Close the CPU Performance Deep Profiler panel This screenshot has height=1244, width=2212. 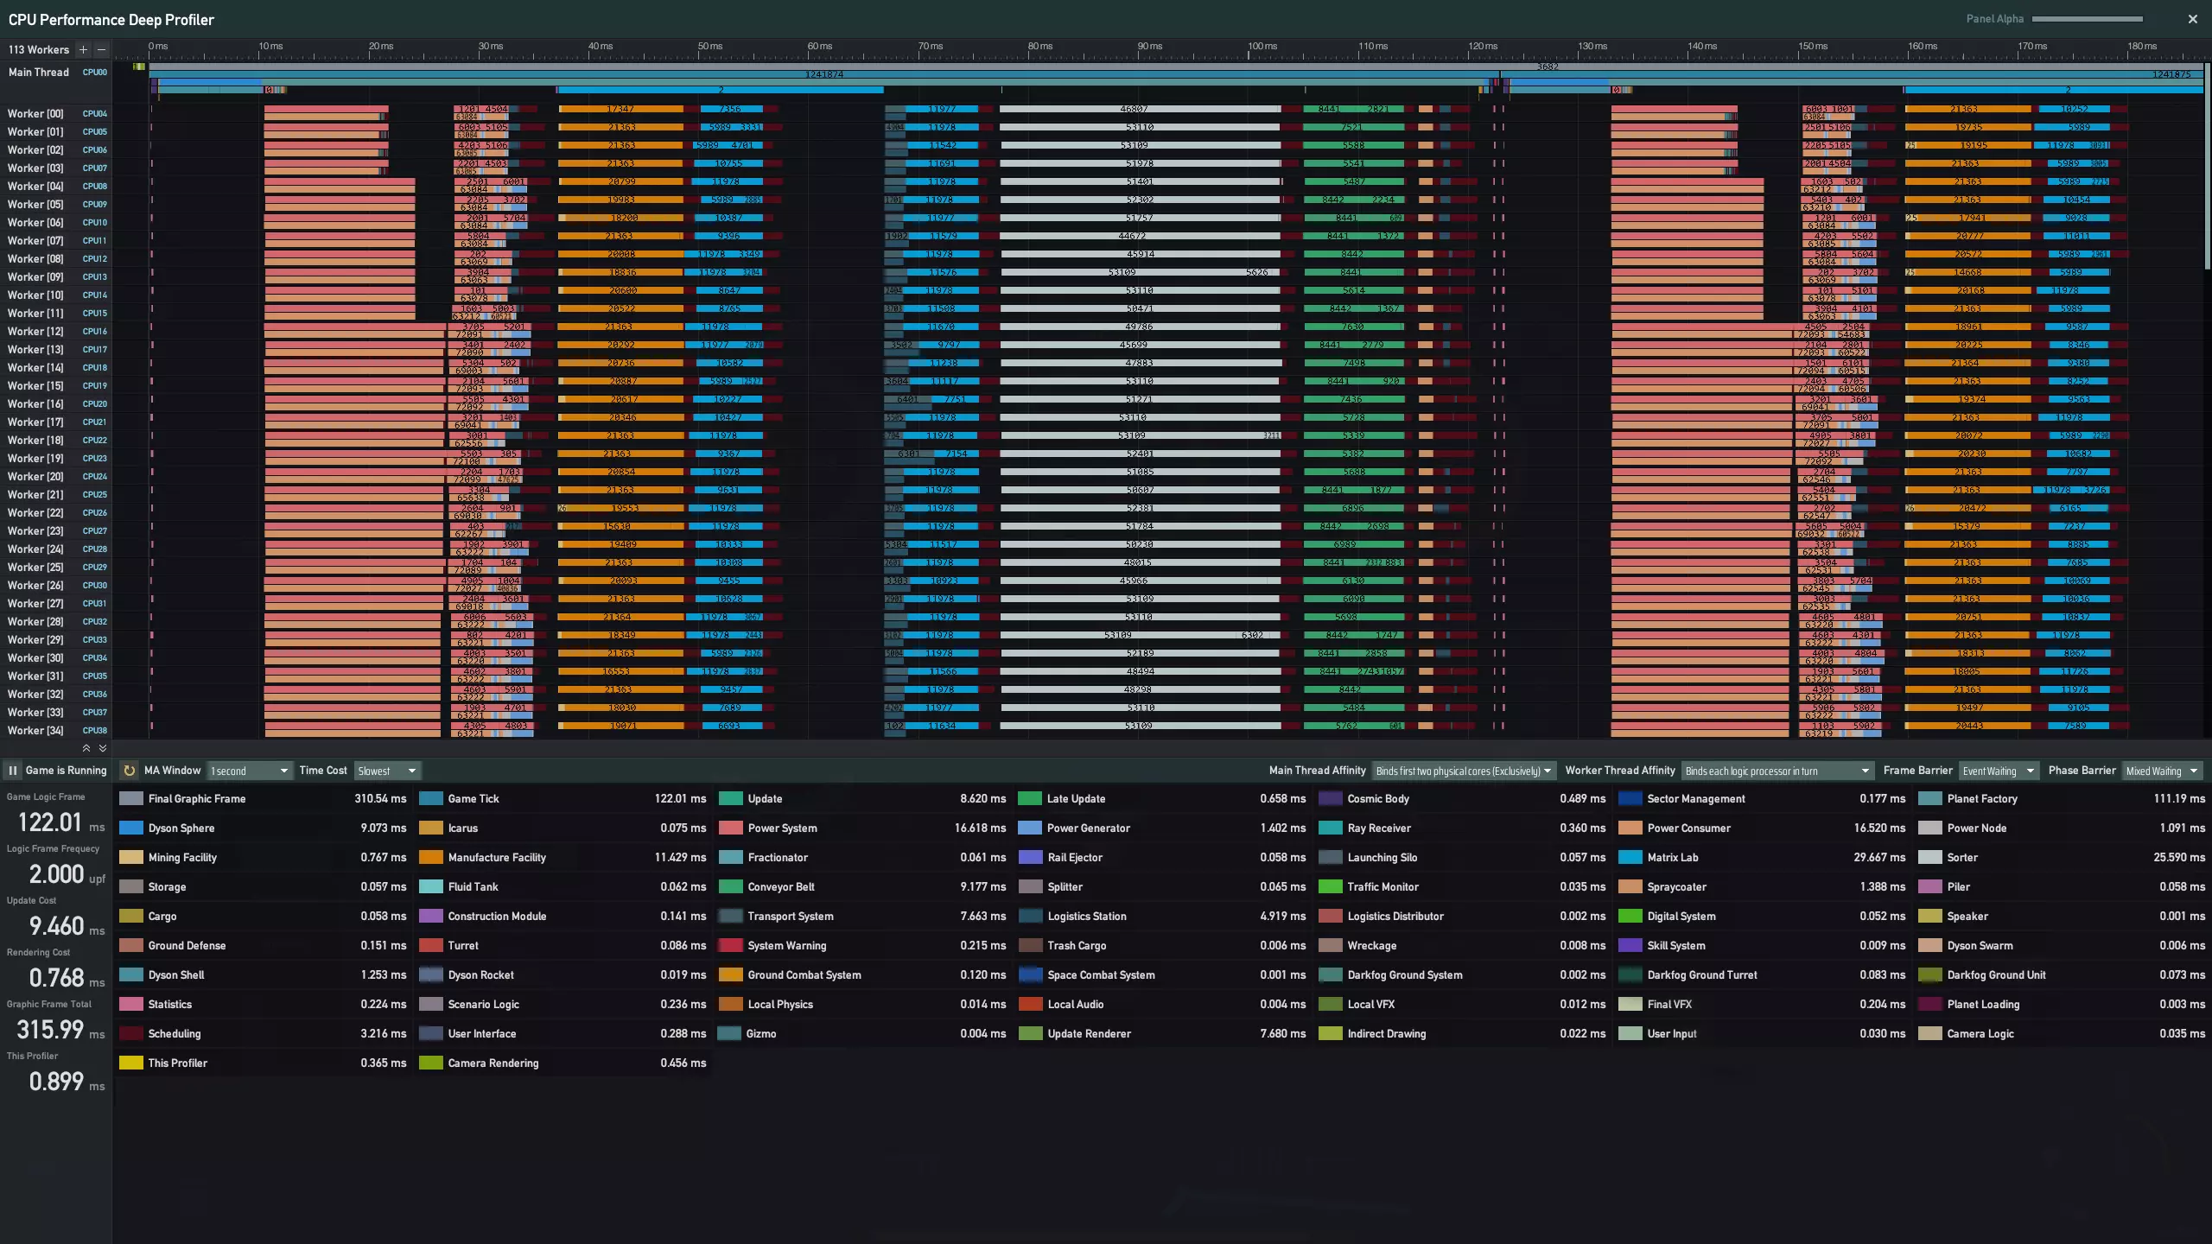(2192, 19)
